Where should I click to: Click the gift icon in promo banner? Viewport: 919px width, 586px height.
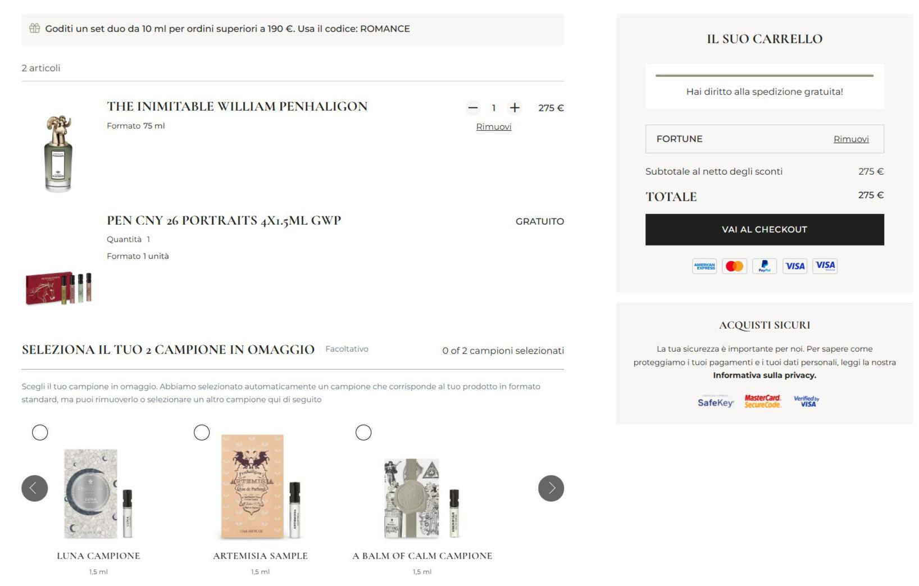35,29
